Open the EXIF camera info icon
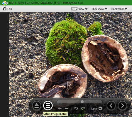Image resolution: width=132 pixels, height=117 pixels. [x=5, y=9]
